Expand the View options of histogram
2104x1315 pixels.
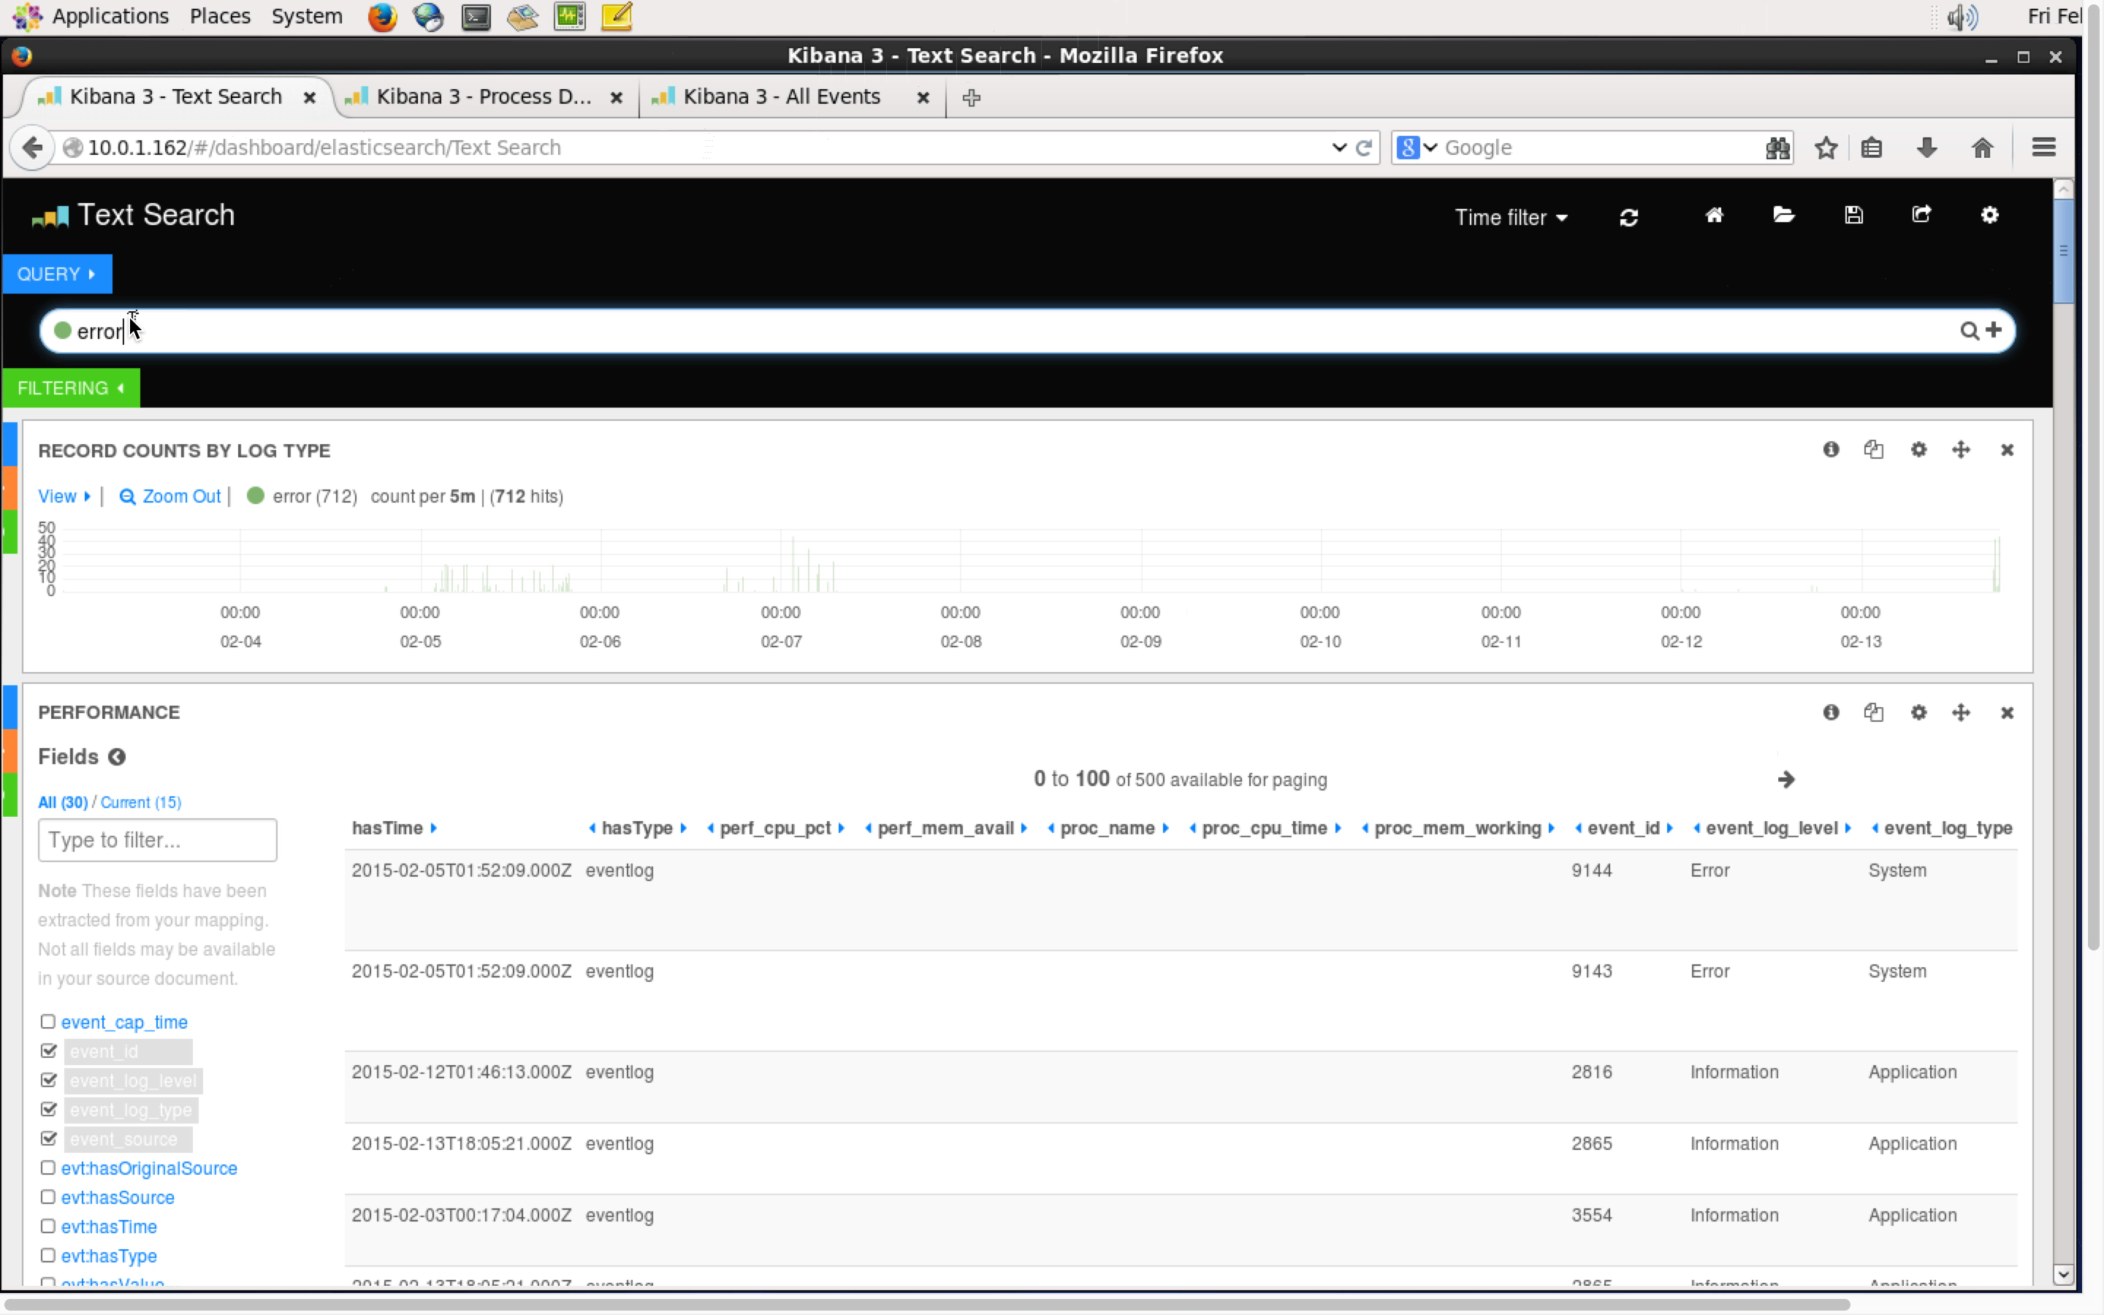pyautogui.click(x=64, y=497)
